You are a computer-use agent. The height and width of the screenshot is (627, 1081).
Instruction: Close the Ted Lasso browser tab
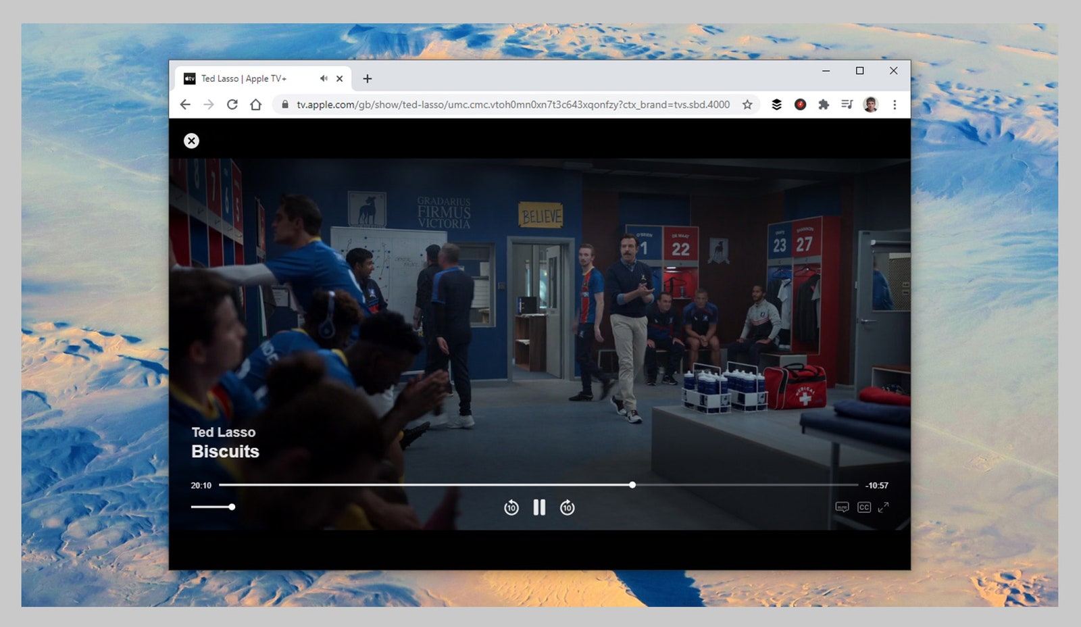pyautogui.click(x=340, y=78)
